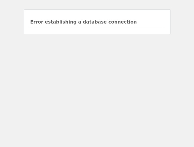Click the capital "E" starting the heading
The image size is (194, 147).
click(x=32, y=22)
